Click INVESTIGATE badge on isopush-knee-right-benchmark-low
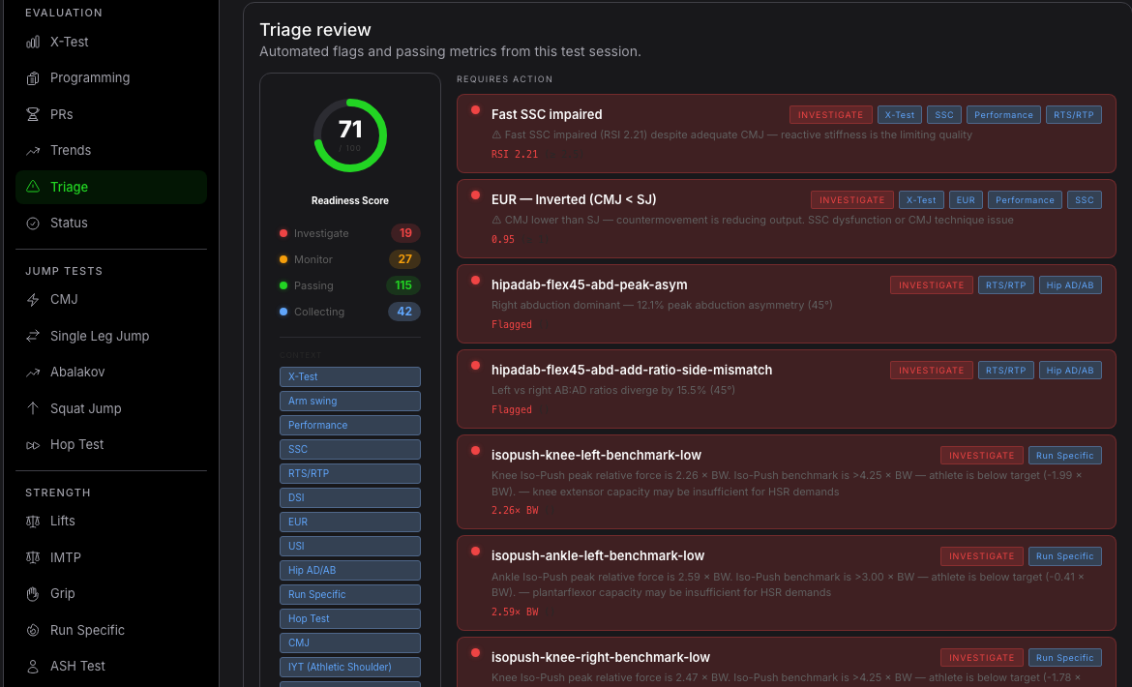 [982, 657]
